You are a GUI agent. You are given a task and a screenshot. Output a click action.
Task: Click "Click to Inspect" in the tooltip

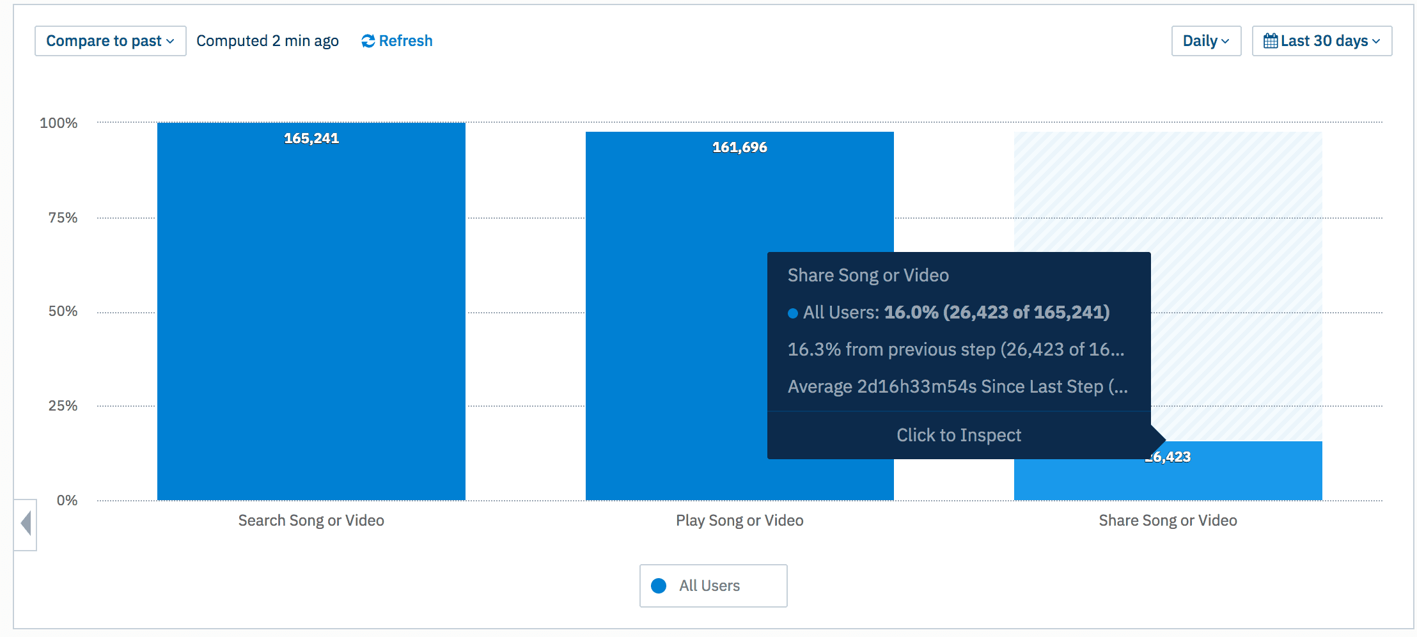[x=959, y=435]
